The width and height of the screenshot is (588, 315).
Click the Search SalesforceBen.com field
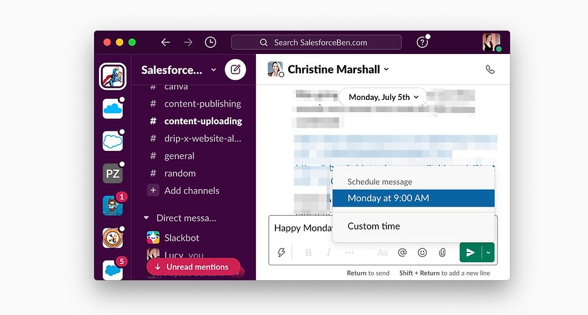[x=316, y=42]
